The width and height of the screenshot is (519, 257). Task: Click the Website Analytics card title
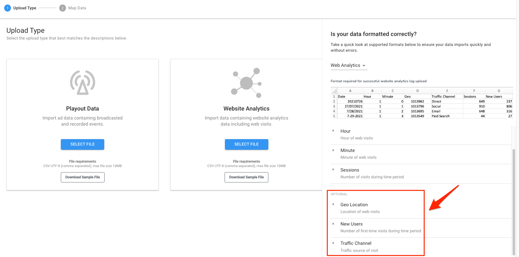click(246, 109)
